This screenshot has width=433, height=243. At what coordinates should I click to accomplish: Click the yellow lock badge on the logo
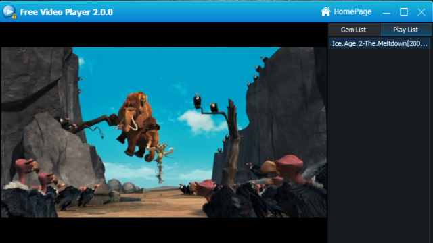pyautogui.click(x=14, y=16)
